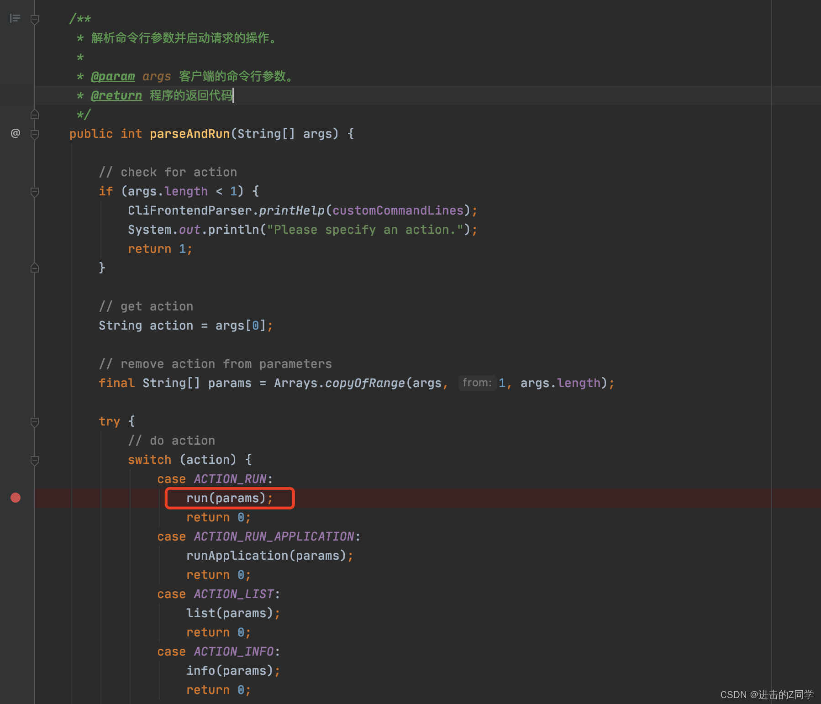
Task: Click '// remove action from parameters' comment
Action: pos(216,364)
